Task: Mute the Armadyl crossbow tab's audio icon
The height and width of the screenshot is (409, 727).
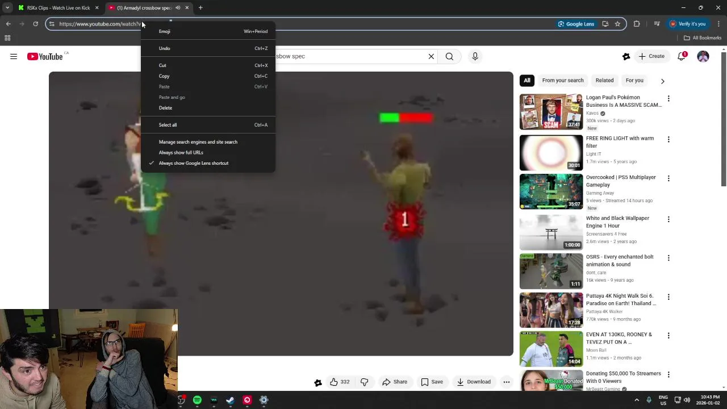Action: tap(178, 8)
